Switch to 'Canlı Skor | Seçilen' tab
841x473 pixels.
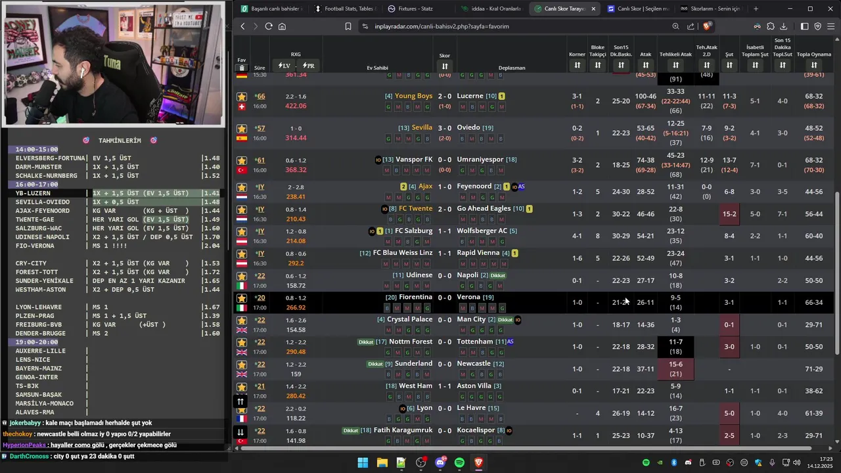point(639,9)
